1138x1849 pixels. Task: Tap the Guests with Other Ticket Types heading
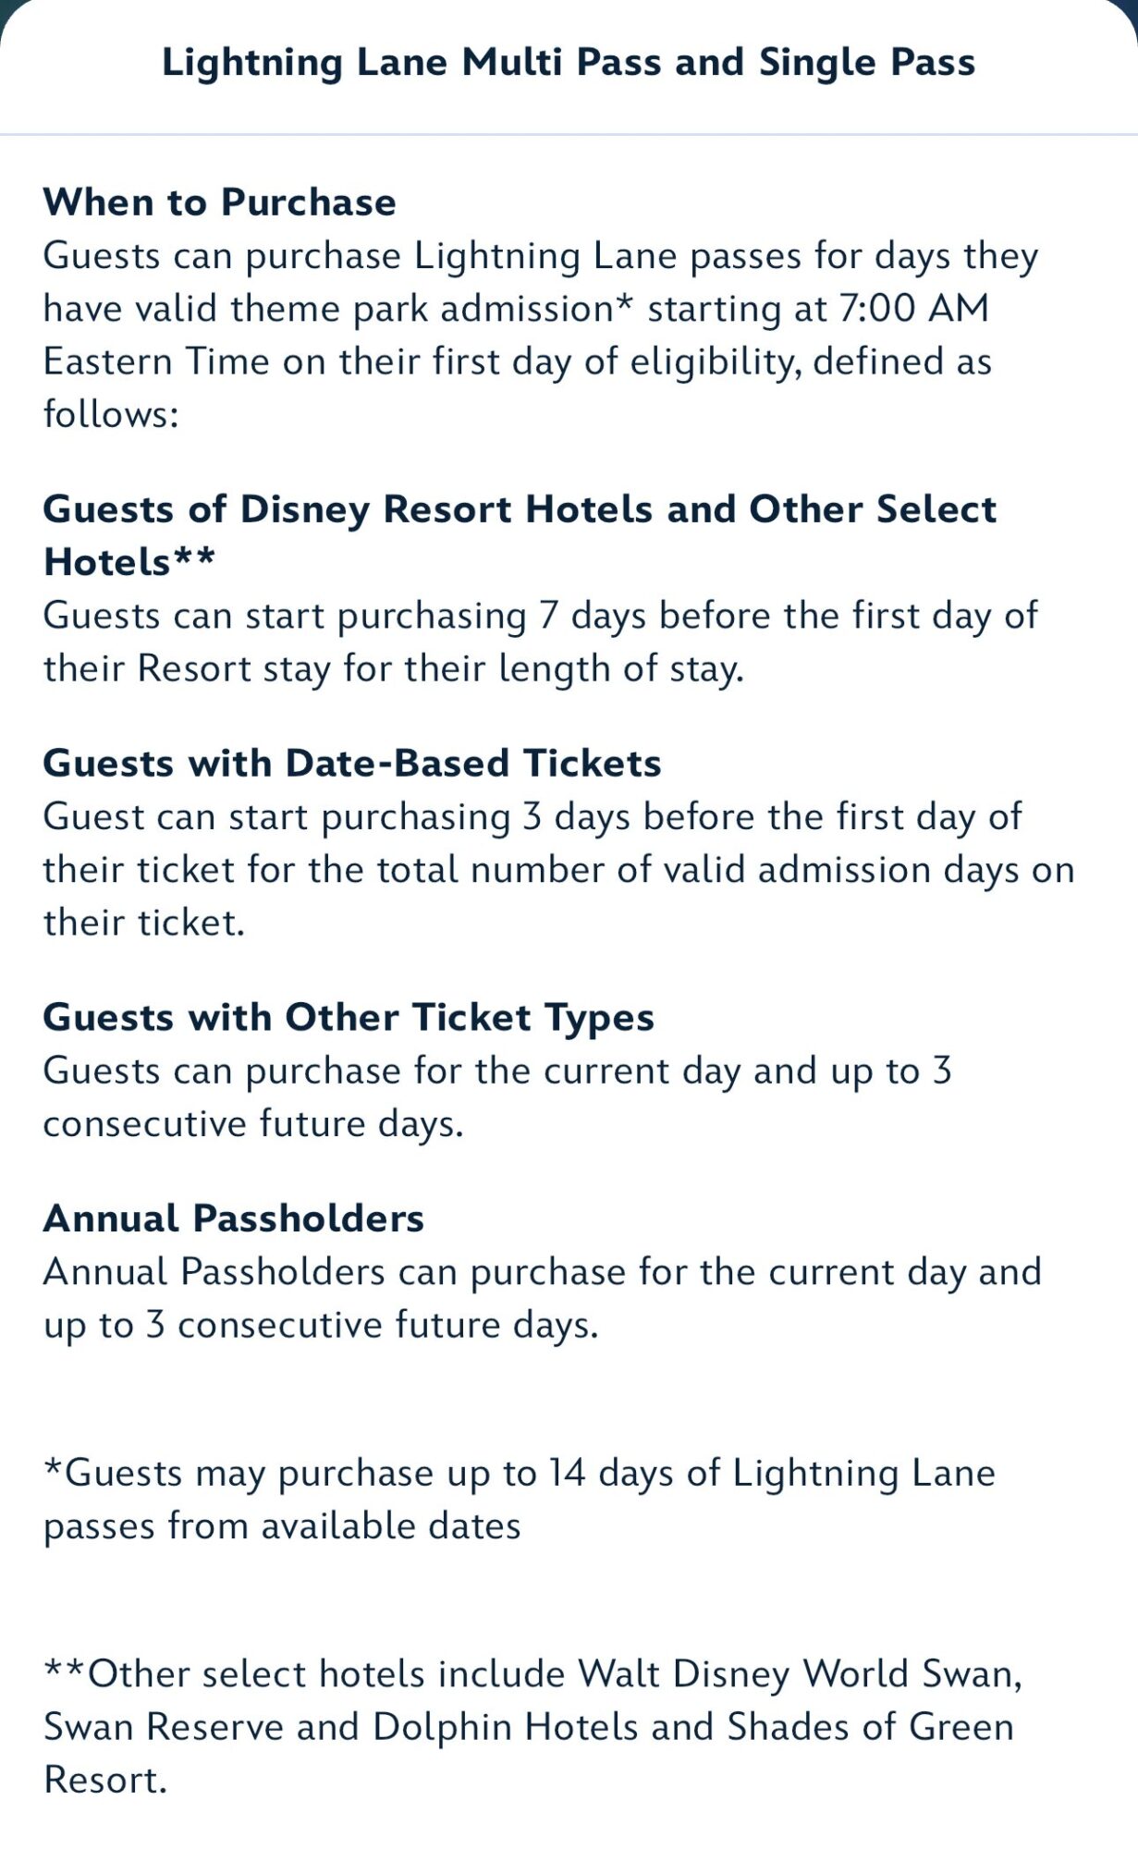pyautogui.click(x=349, y=1018)
